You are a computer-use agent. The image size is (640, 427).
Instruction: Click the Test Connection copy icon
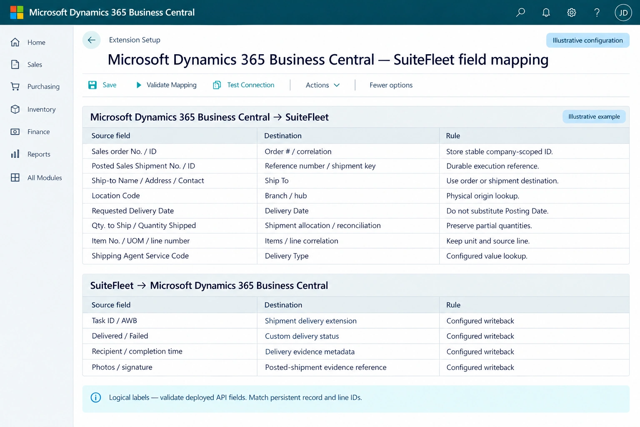(217, 85)
